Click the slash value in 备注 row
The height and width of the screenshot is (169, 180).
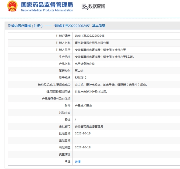pos(76,120)
